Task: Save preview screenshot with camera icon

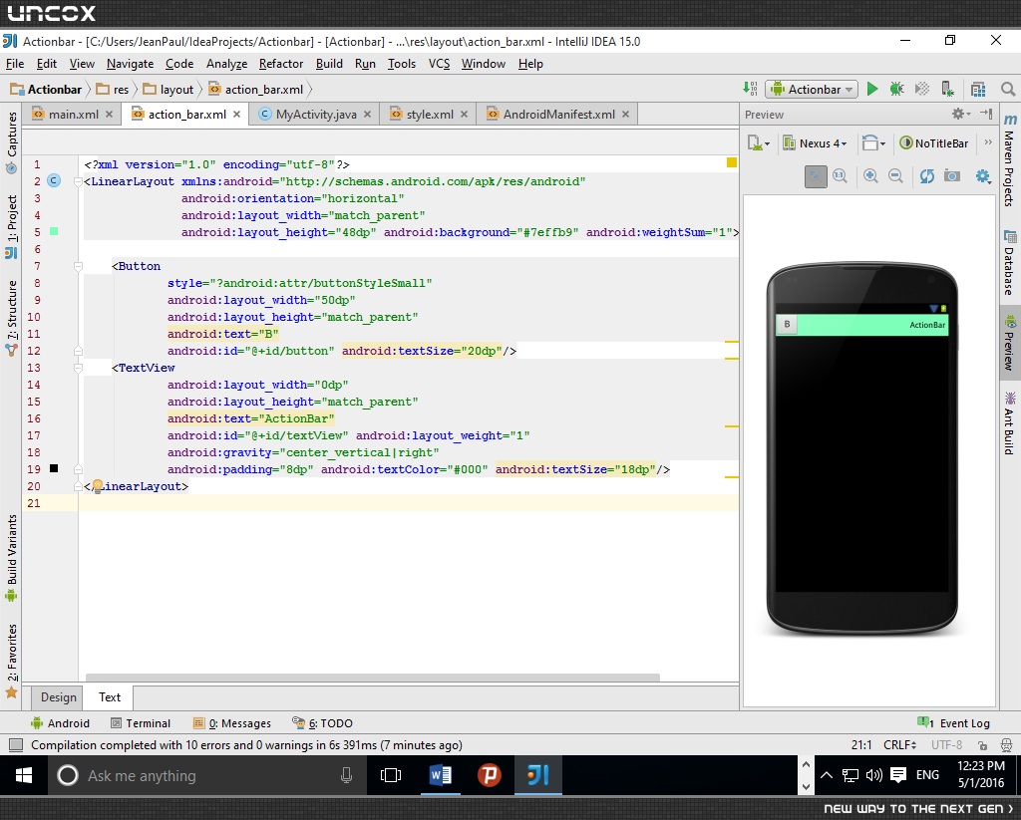Action: (952, 175)
